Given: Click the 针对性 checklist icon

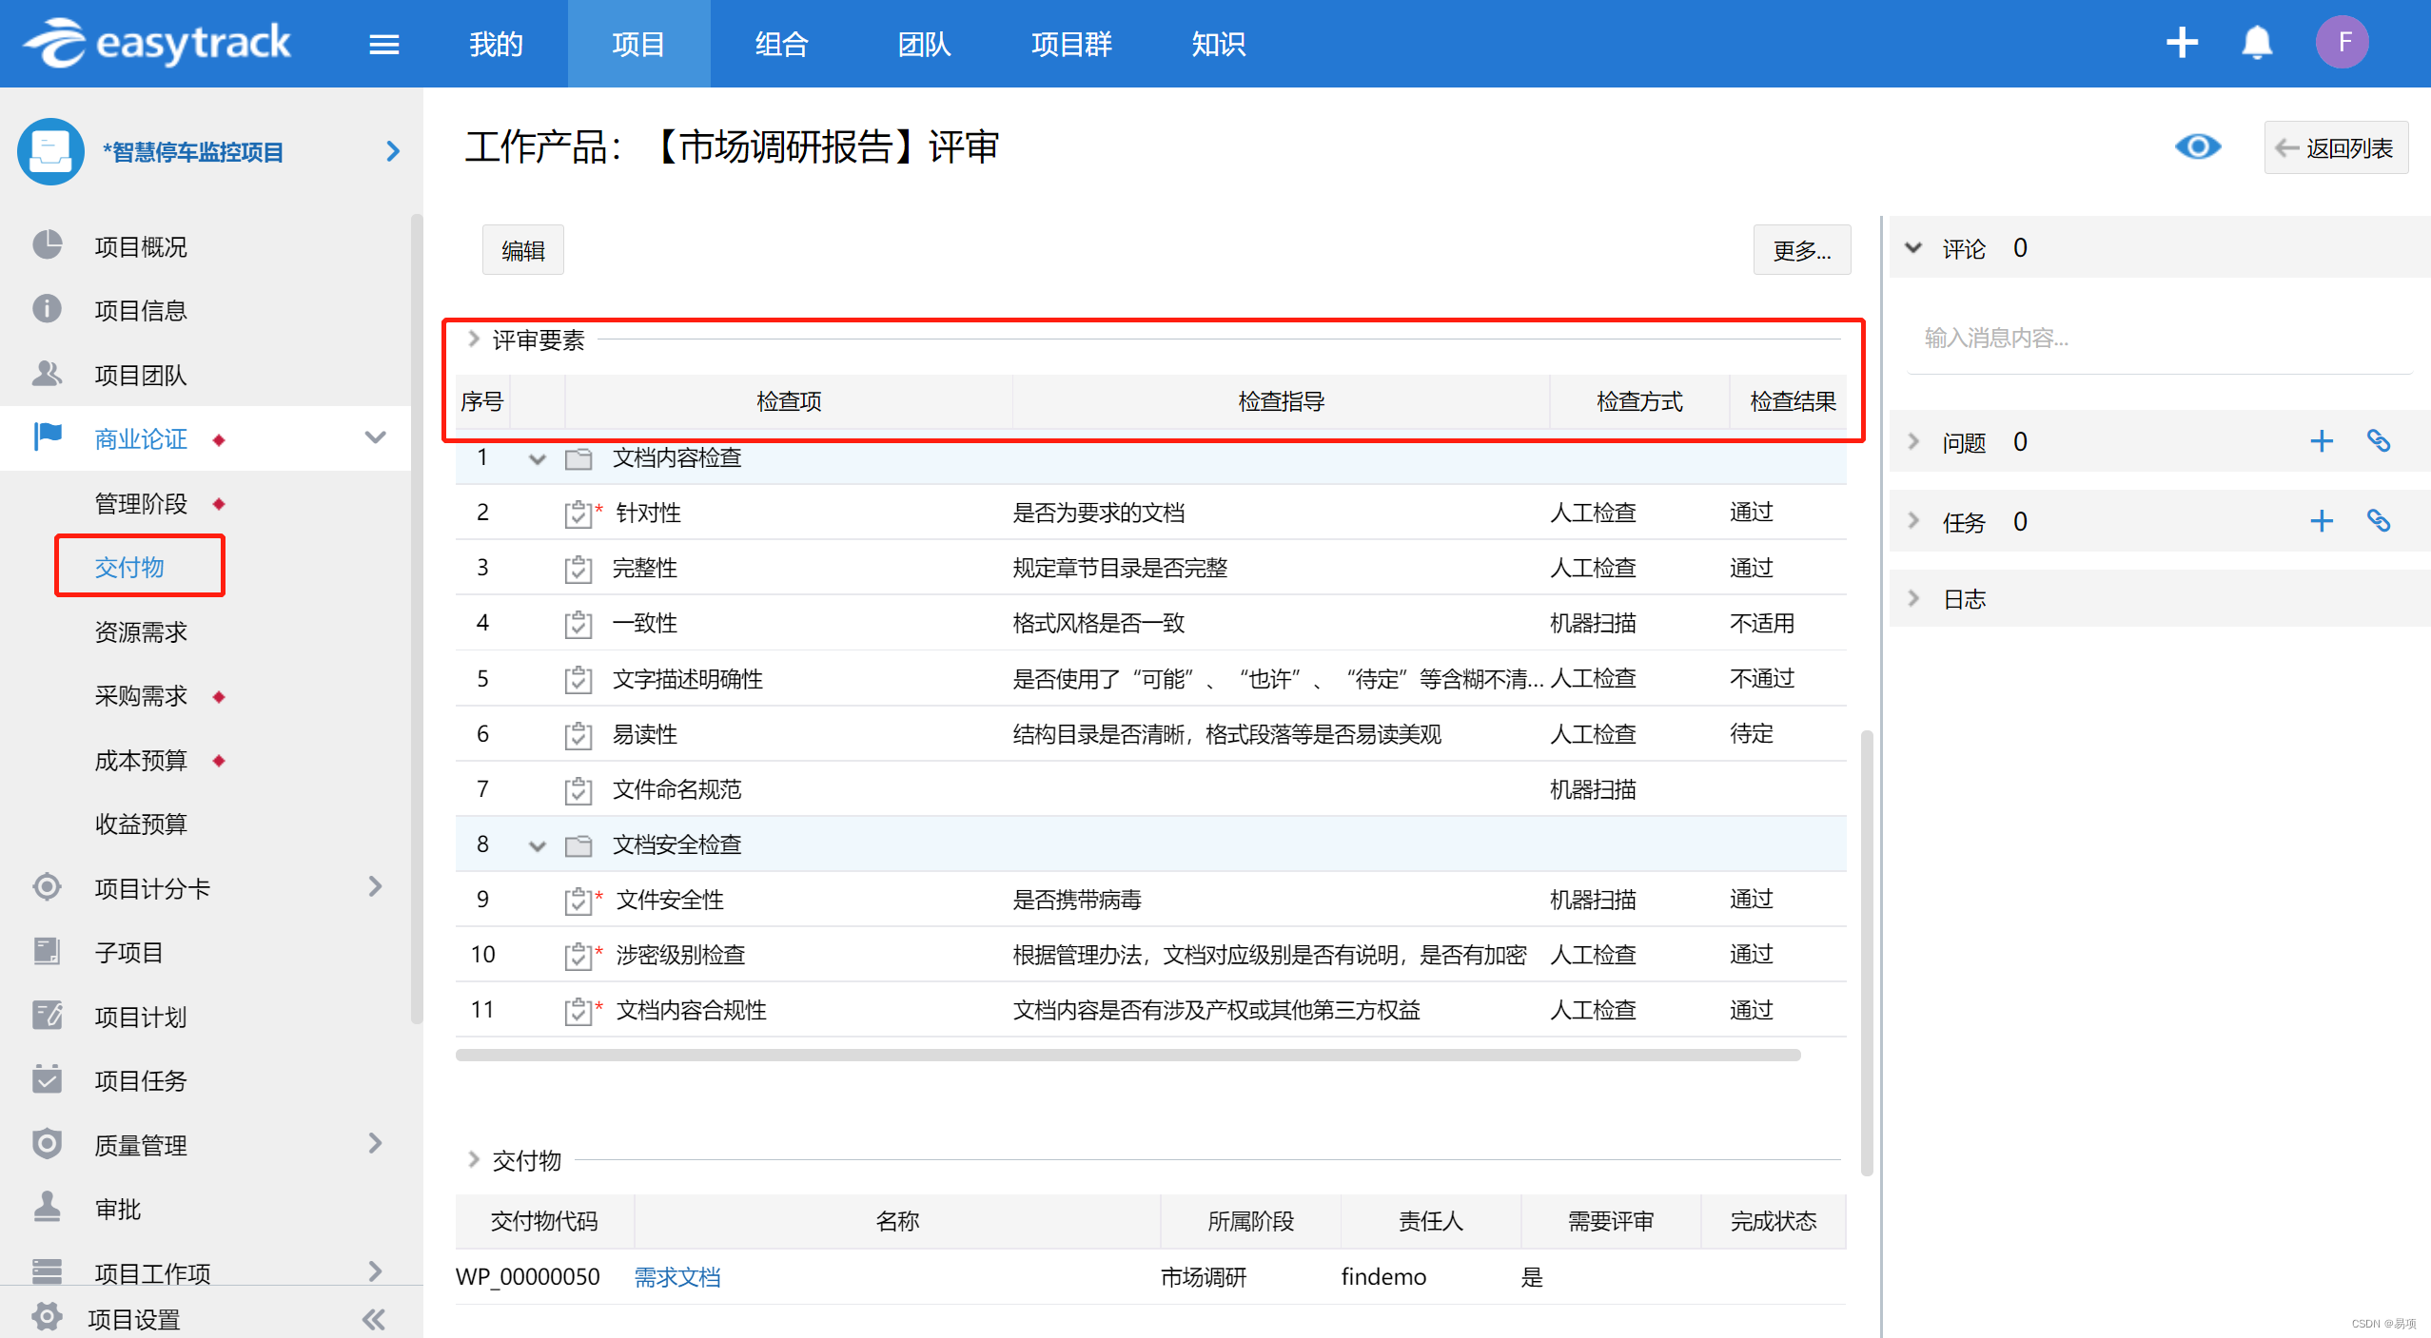Looking at the screenshot, I should click(578, 514).
